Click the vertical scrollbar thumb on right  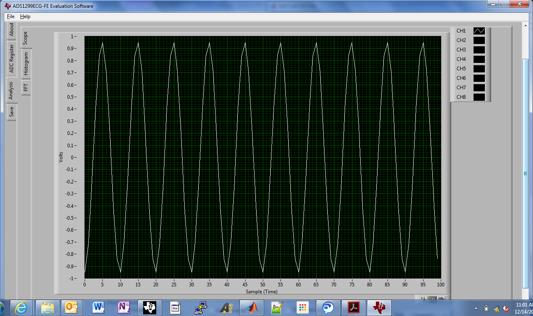(525, 174)
